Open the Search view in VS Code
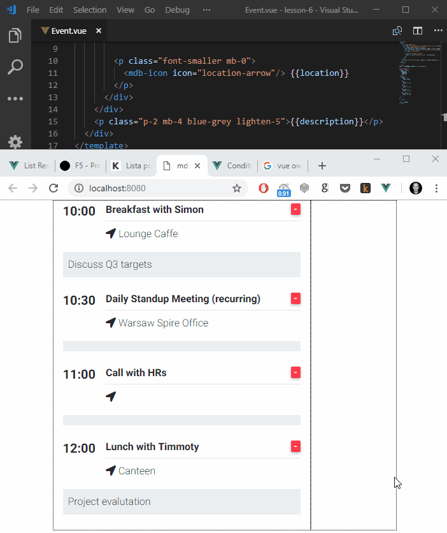 pos(15,67)
